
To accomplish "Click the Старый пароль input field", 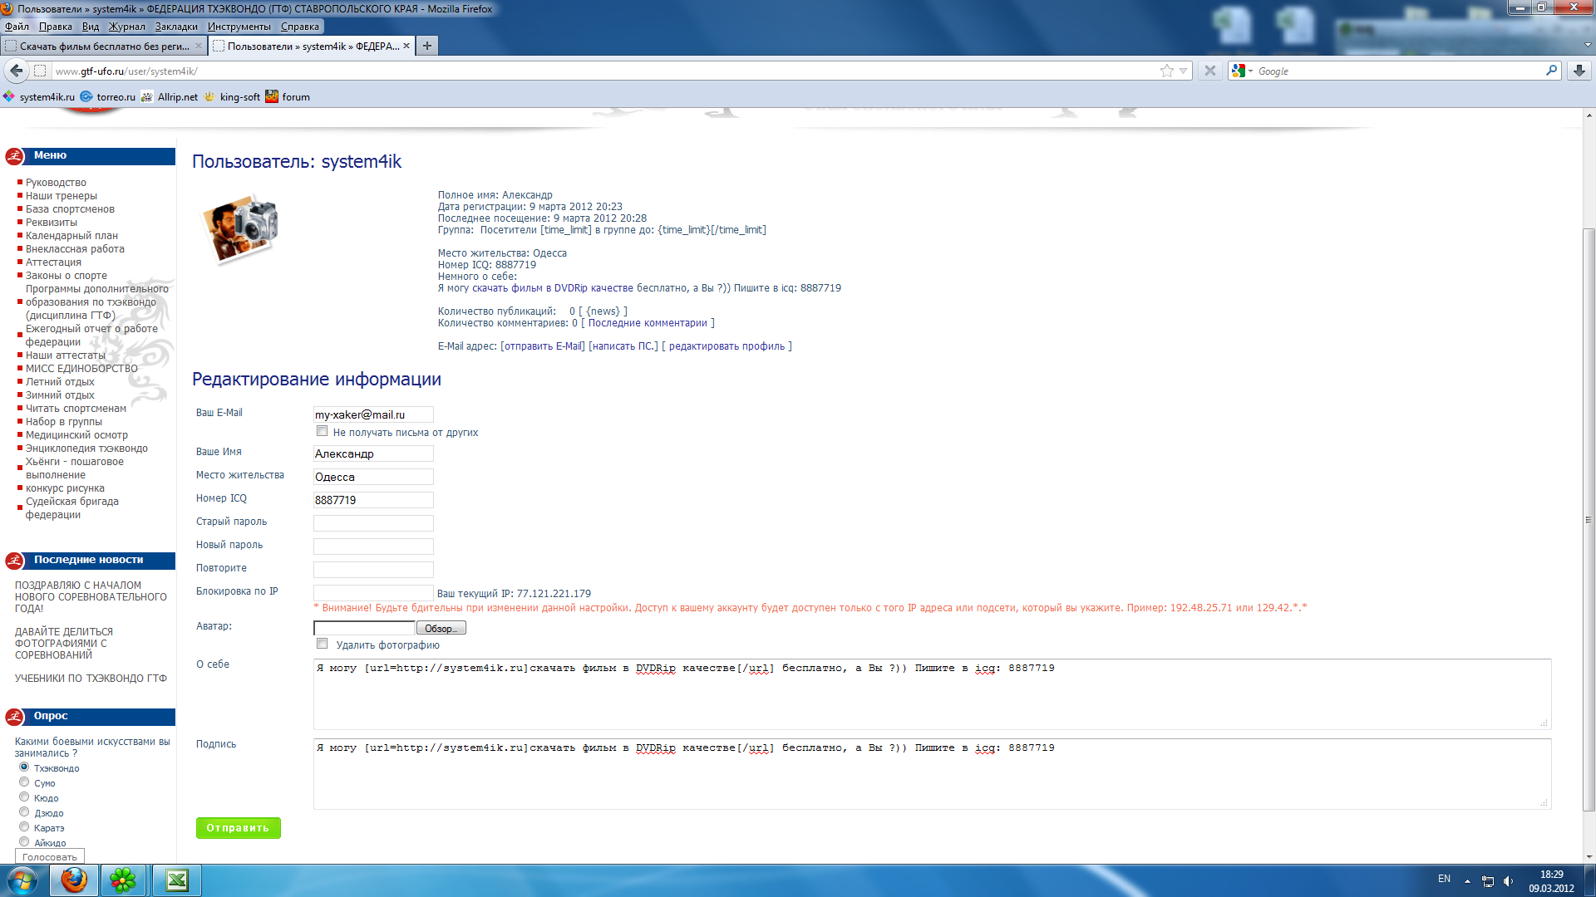I will [373, 523].
